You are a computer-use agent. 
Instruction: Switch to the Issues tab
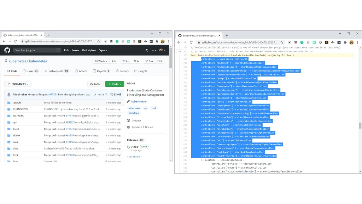point(30,71)
